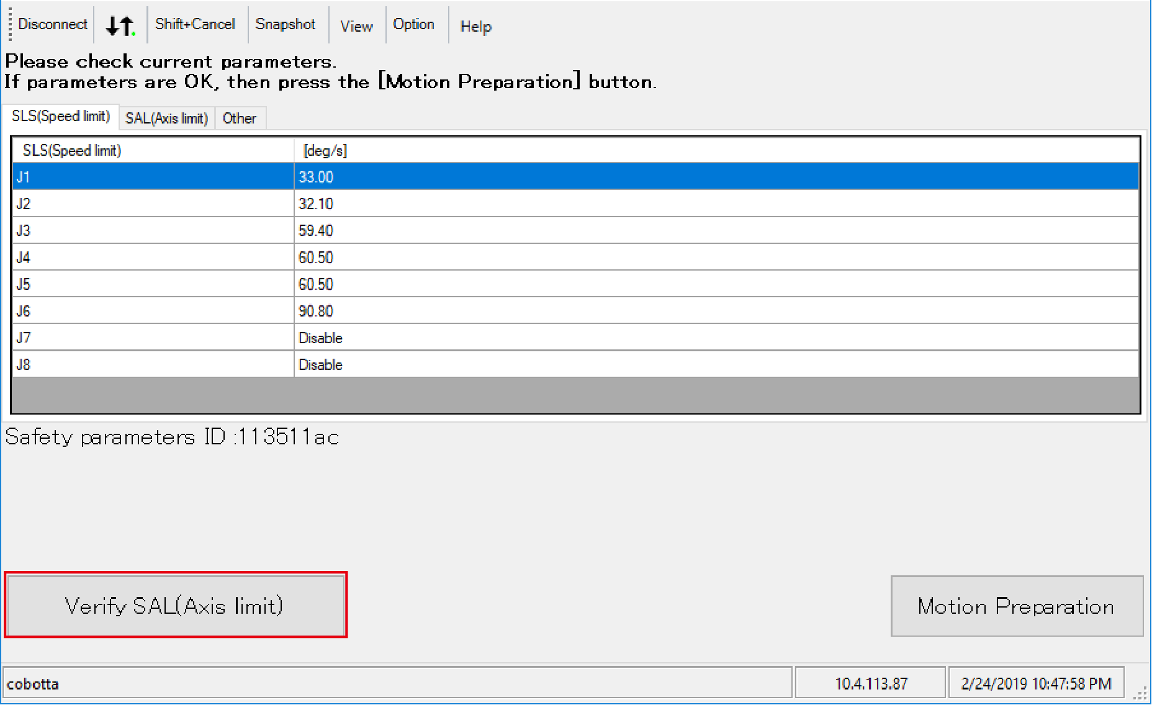Select the J1 speed limit row

pos(152,177)
